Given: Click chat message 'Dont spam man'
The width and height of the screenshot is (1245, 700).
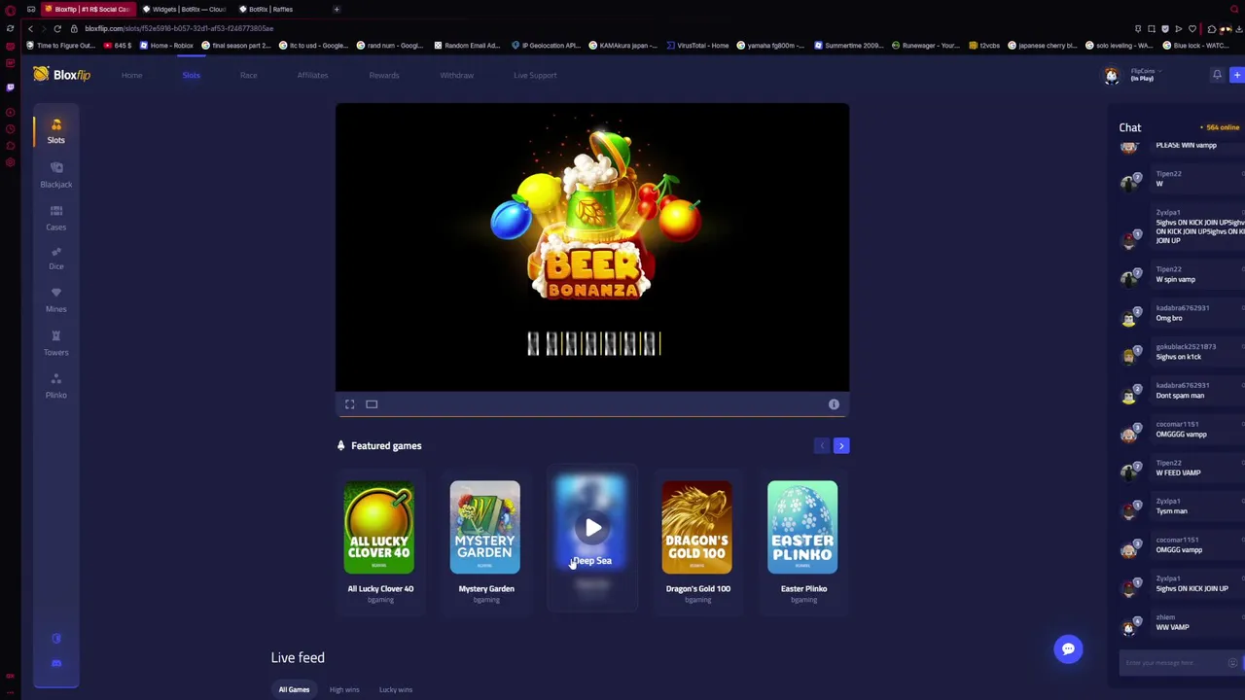Looking at the screenshot, I should pos(1180,396).
